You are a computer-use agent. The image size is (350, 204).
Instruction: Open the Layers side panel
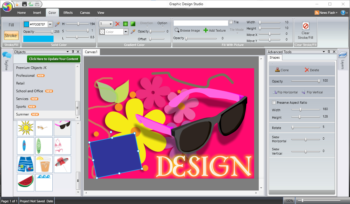point(343,59)
